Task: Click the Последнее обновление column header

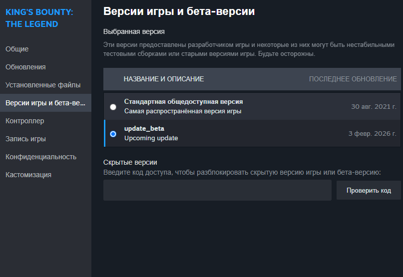Action: point(353,79)
